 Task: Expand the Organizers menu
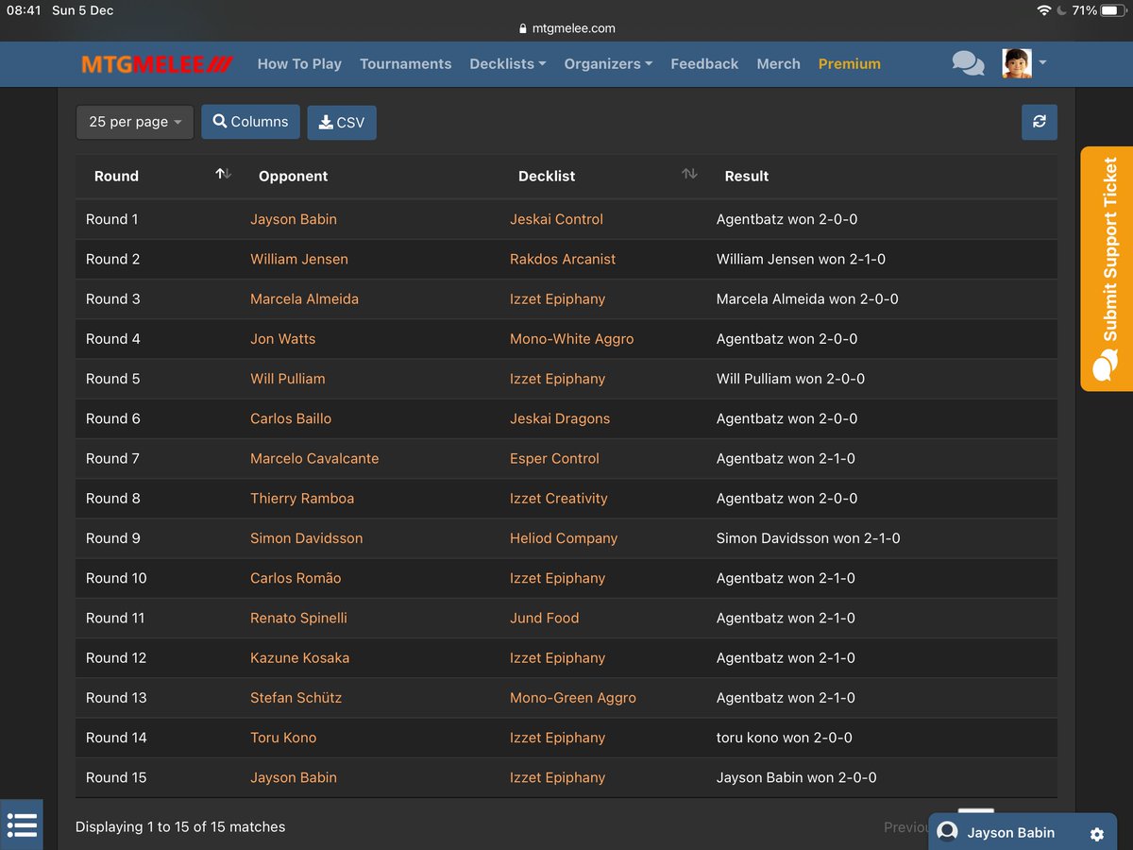click(x=608, y=64)
